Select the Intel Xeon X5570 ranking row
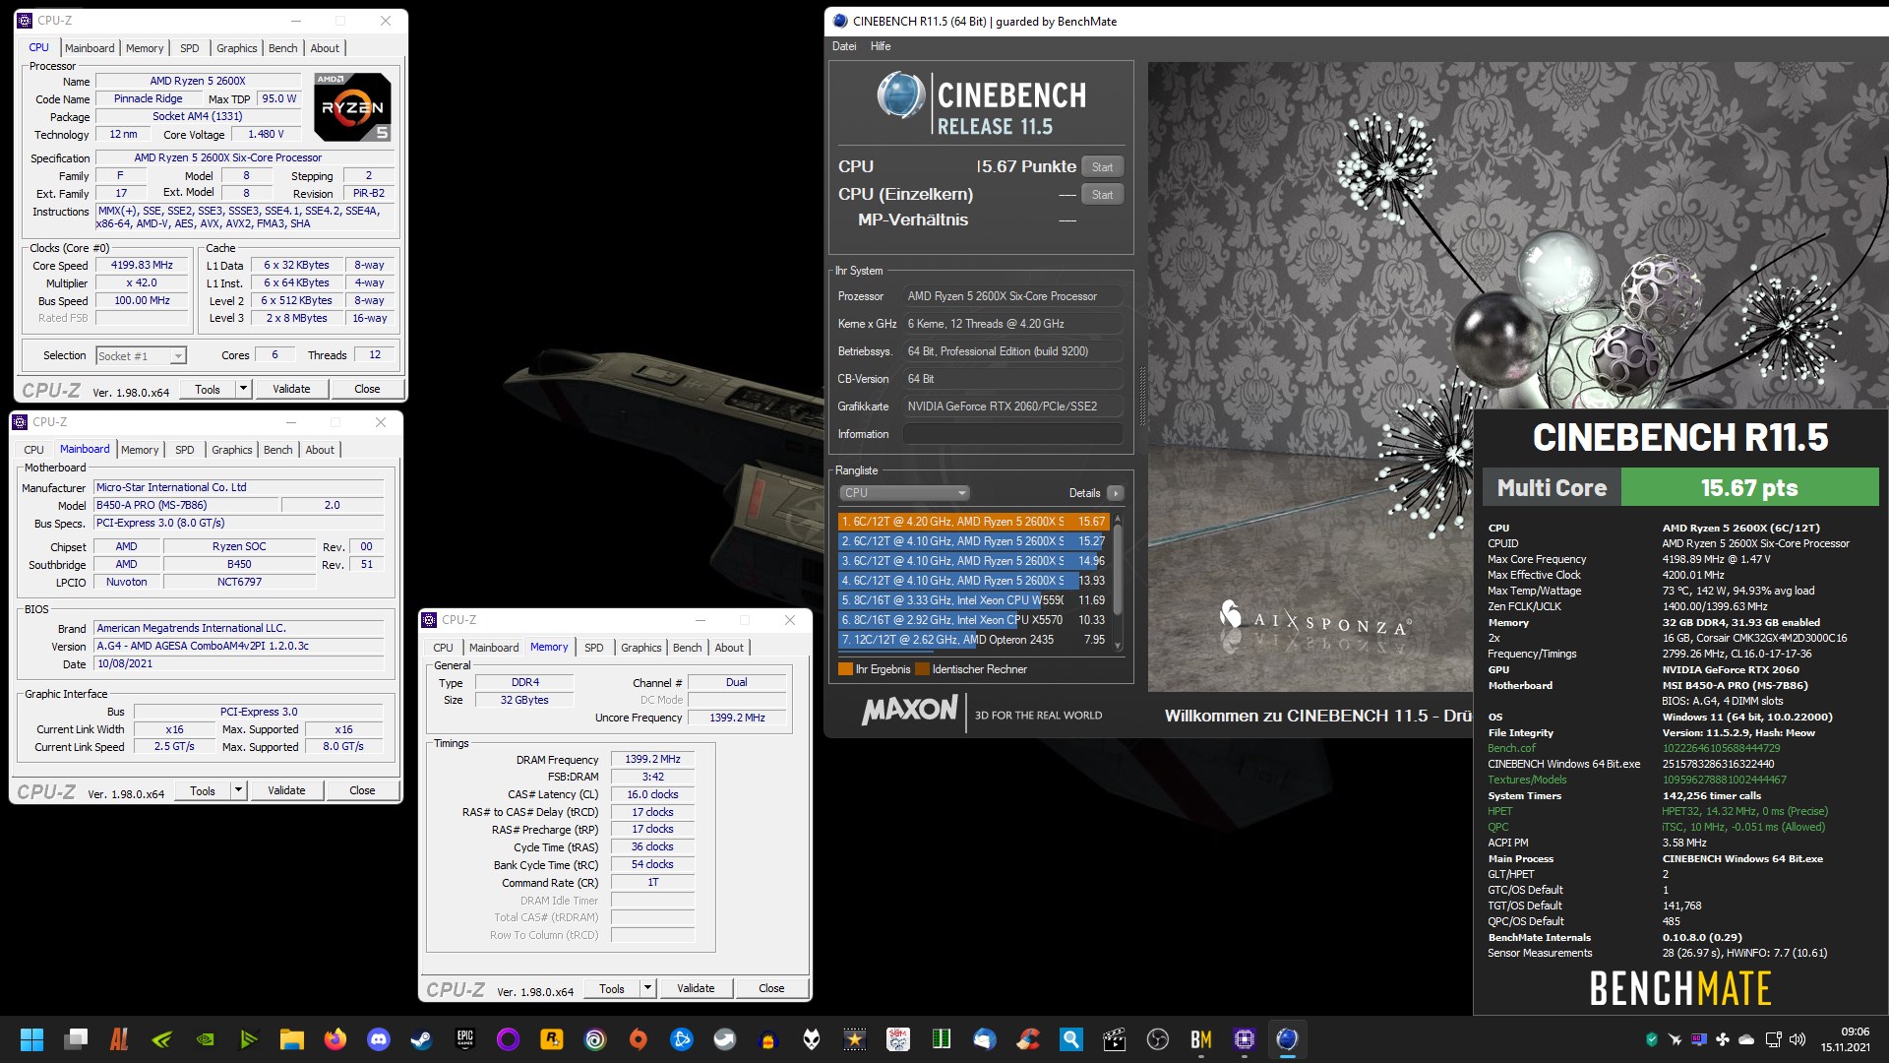 [x=973, y=620]
